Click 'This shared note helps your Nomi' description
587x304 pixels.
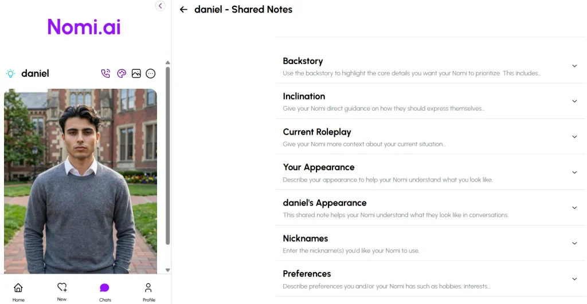[396, 215]
